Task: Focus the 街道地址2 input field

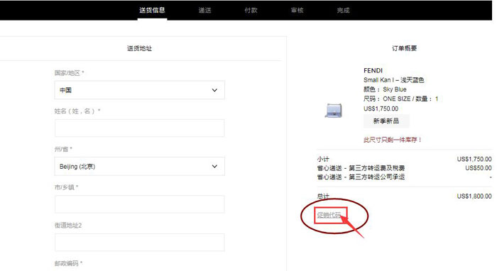Action: click(139, 243)
